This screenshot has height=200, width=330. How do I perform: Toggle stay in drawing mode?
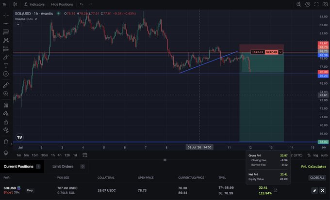click(x=6, y=114)
